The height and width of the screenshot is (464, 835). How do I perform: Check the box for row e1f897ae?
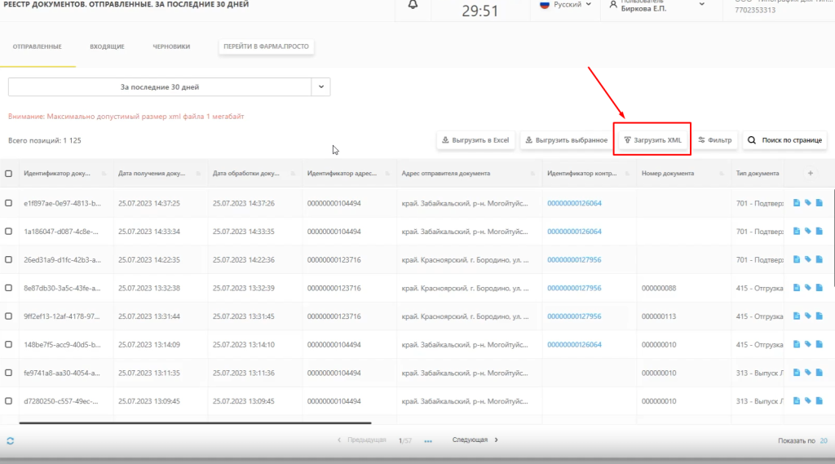9,203
